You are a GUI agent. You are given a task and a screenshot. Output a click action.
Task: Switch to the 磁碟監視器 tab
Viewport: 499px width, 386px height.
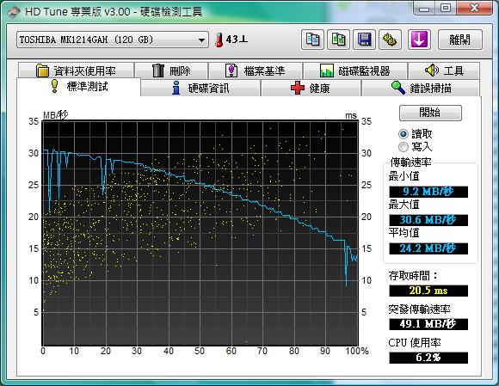coord(355,70)
